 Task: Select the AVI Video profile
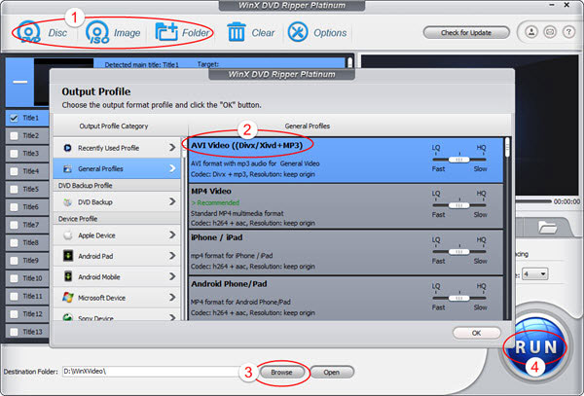[x=346, y=160]
